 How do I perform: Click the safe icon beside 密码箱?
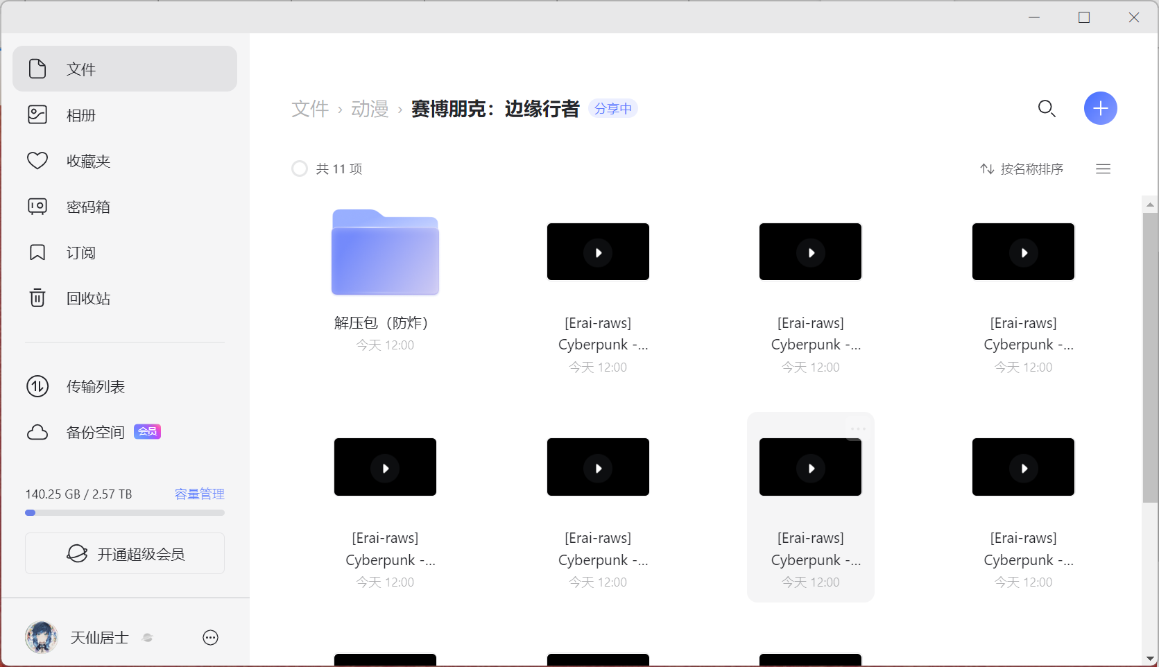pyautogui.click(x=37, y=207)
